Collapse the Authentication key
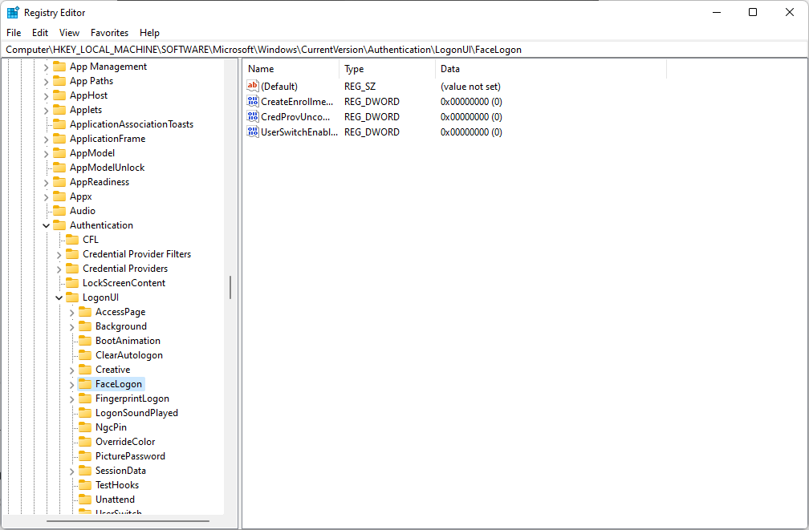The width and height of the screenshot is (809, 530). [x=46, y=225]
